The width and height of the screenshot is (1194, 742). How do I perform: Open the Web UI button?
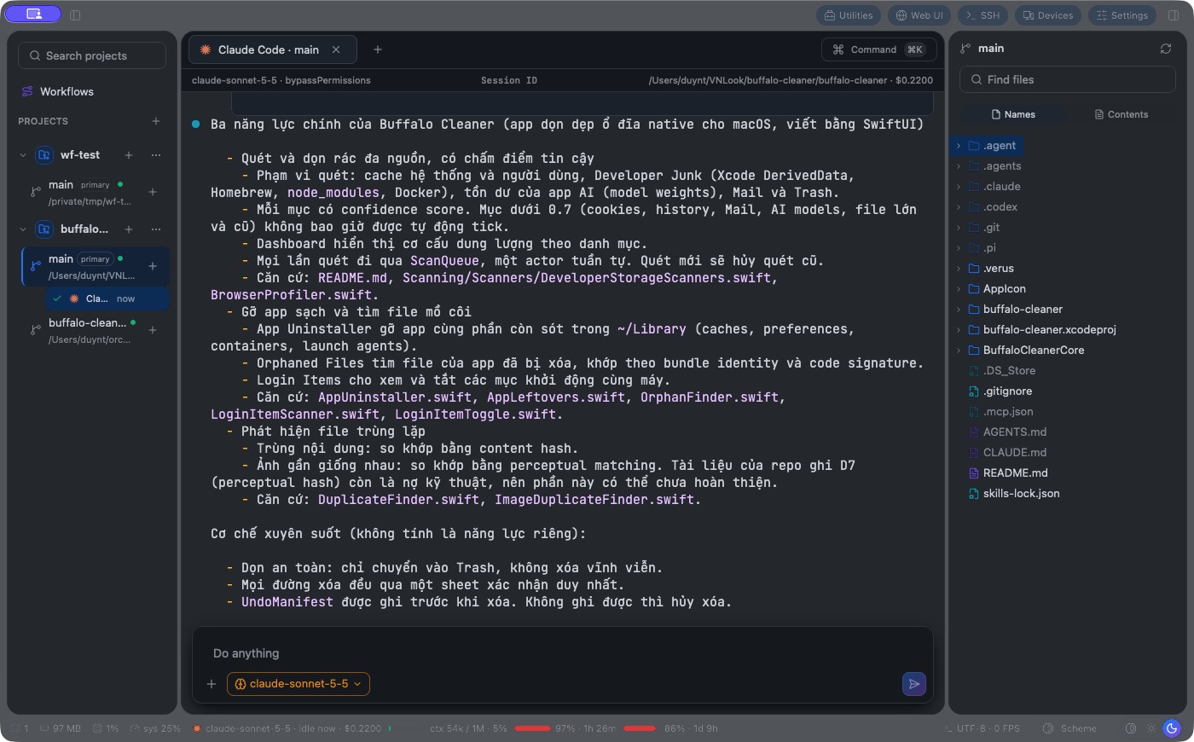pos(919,15)
